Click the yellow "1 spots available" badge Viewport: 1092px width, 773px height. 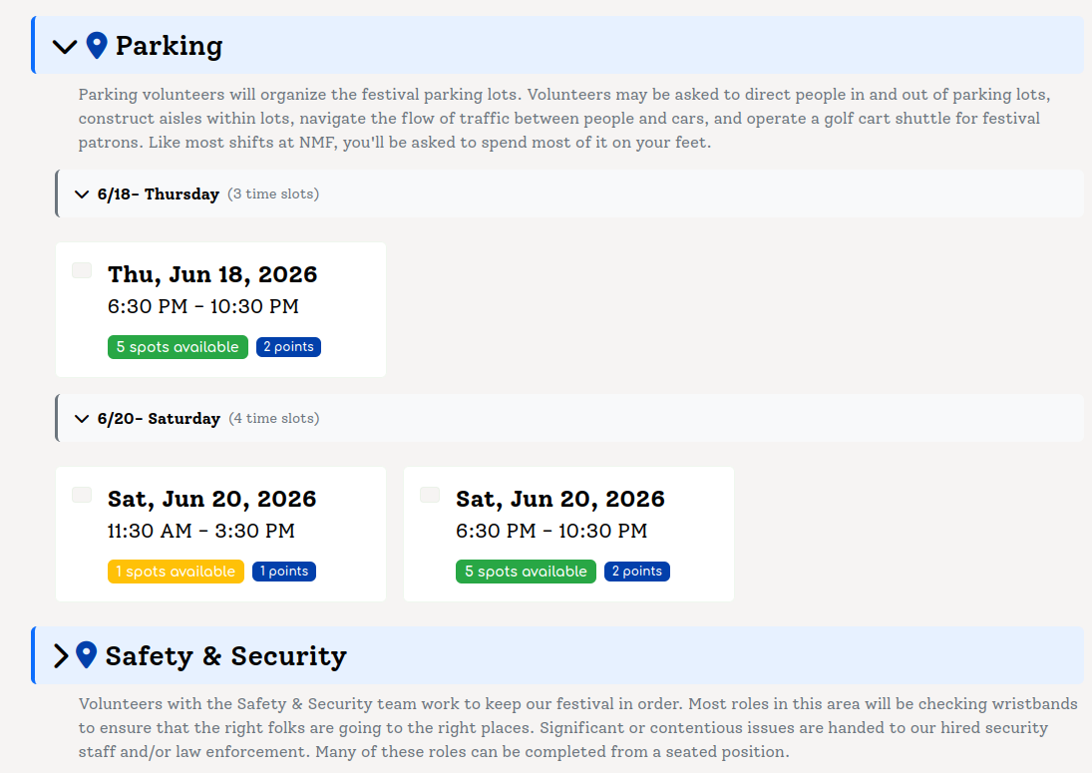click(x=176, y=571)
